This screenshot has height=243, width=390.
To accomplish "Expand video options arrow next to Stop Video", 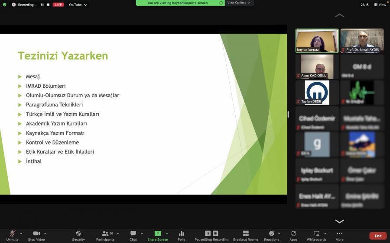I will (45, 233).
